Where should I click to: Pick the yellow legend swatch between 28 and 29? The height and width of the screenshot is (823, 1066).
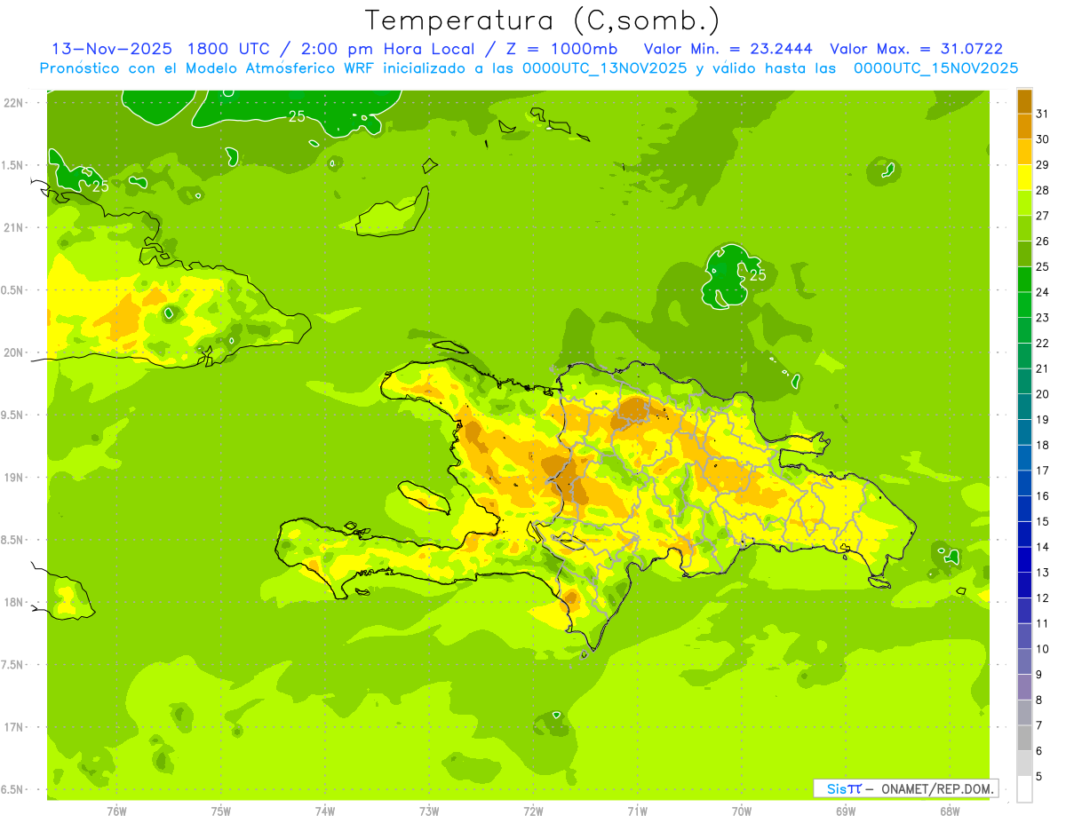pos(1024,178)
